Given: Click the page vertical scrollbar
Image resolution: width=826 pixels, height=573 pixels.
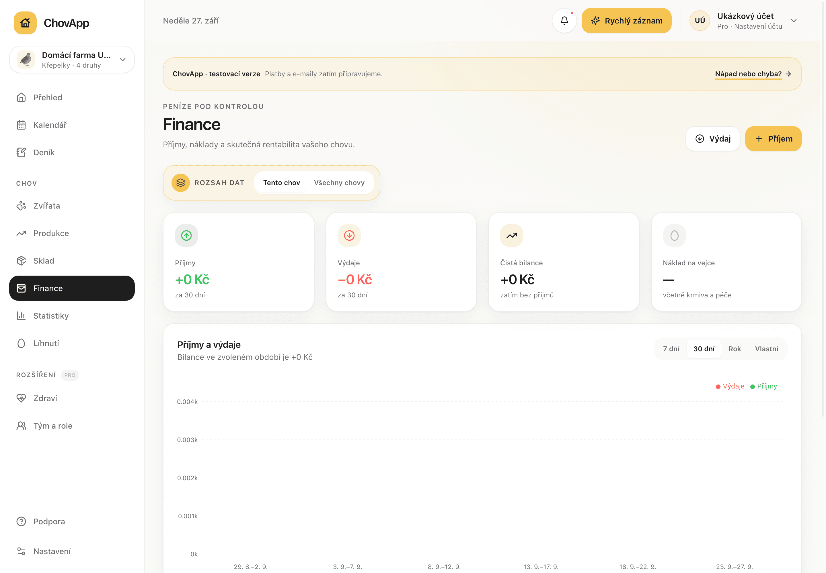Looking at the screenshot, I should 823,208.
